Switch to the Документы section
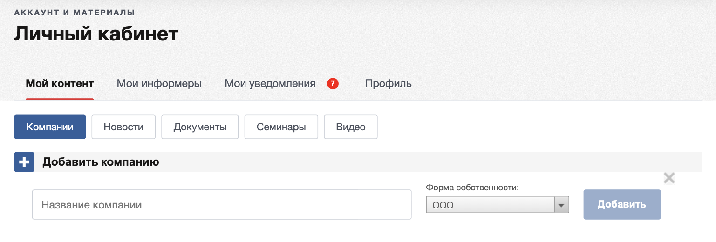This screenshot has height=242, width=716. pos(200,127)
